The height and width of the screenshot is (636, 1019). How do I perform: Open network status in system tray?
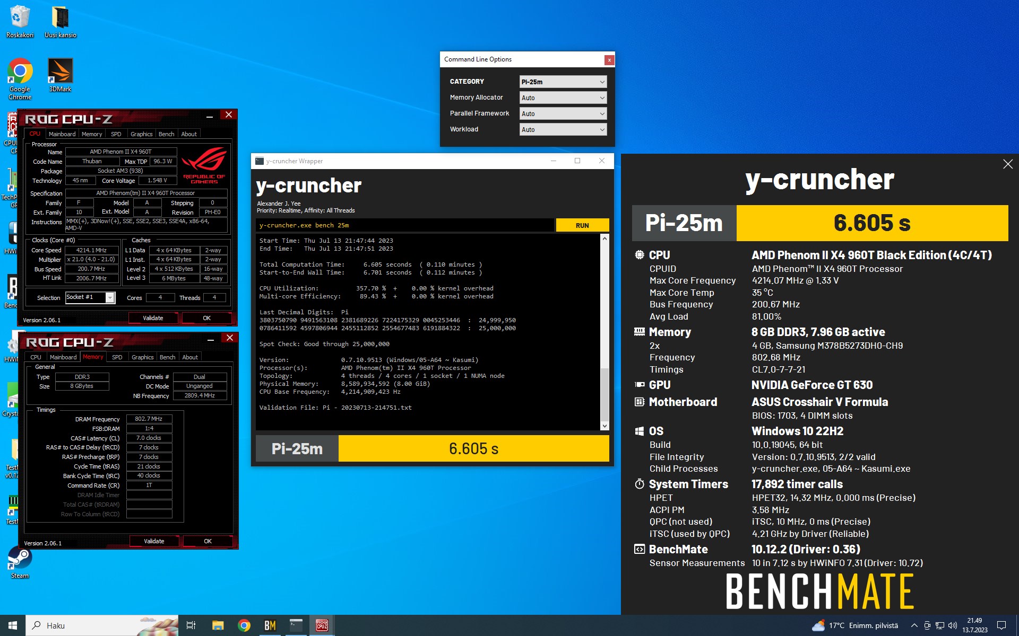click(940, 625)
